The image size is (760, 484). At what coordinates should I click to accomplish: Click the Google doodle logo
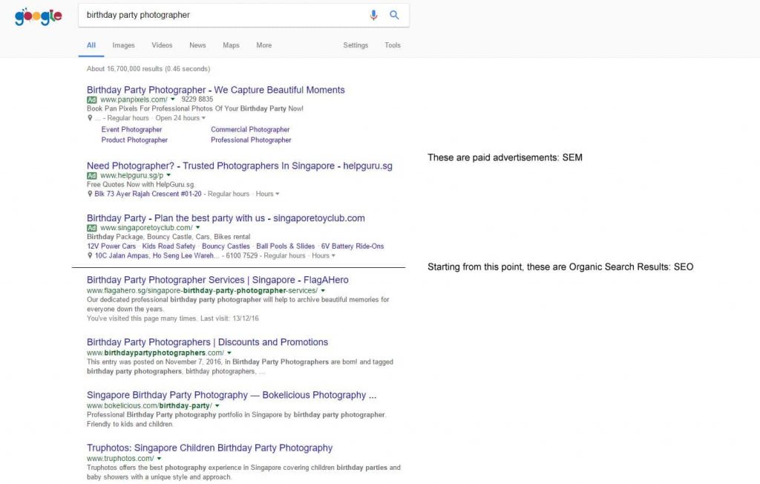tap(39, 16)
